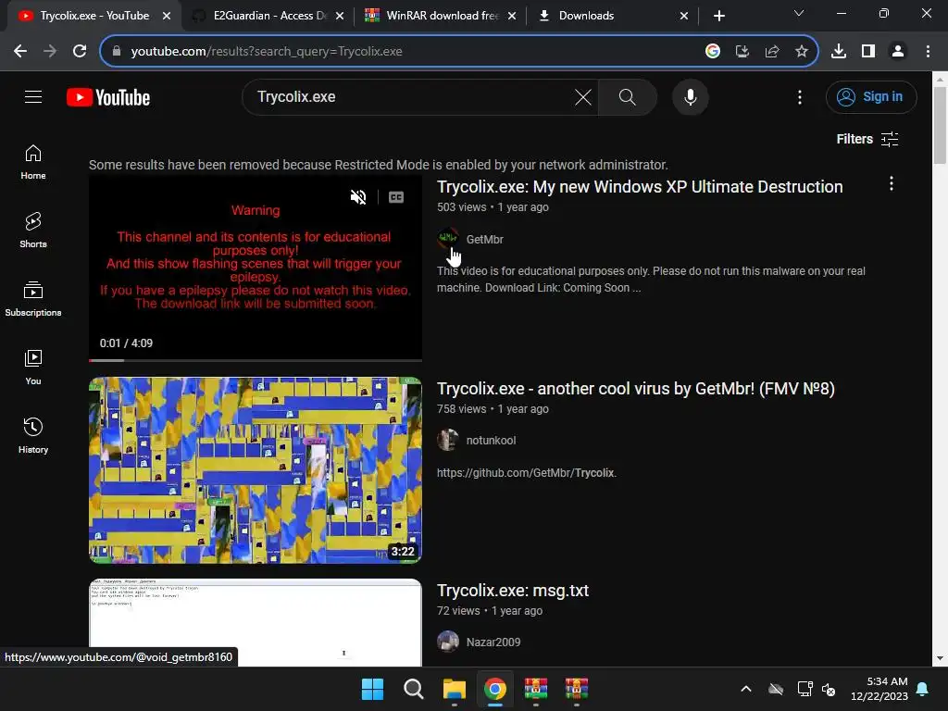This screenshot has width=948, height=711.
Task: Go to Home in the sidebar
Action: pyautogui.click(x=33, y=162)
